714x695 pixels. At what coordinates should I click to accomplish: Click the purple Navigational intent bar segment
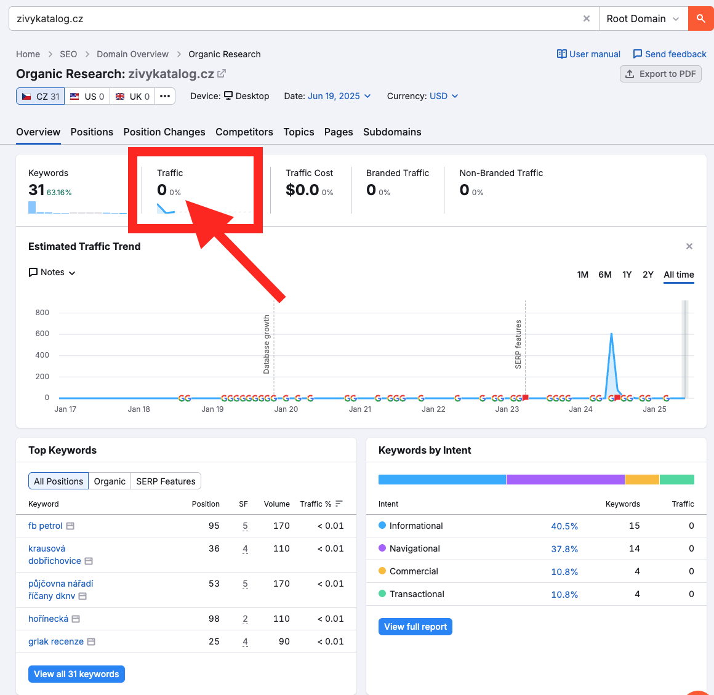[x=566, y=480]
